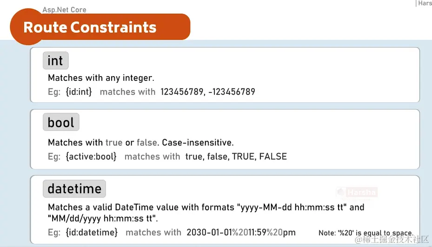The height and width of the screenshot is (247, 432).
Task: Click the 'Case-insensitive.' text
Action: 198,143
